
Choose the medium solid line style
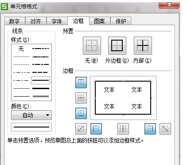pyautogui.click(x=40, y=80)
